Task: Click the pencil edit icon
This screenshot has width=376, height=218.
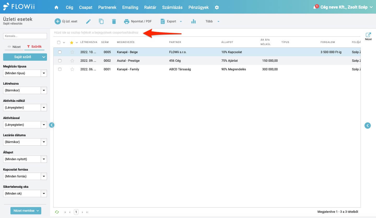Action: tap(89, 21)
